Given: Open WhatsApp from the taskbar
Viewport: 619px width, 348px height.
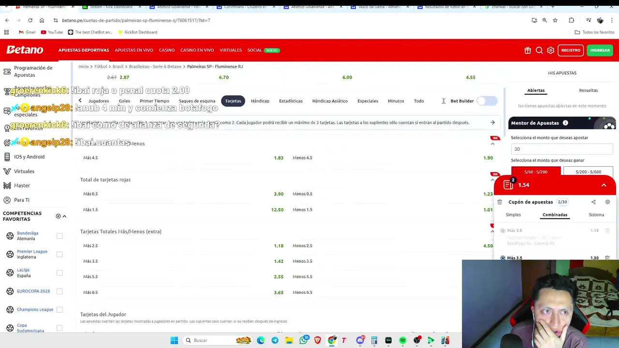Looking at the screenshot, I should coord(303,340).
